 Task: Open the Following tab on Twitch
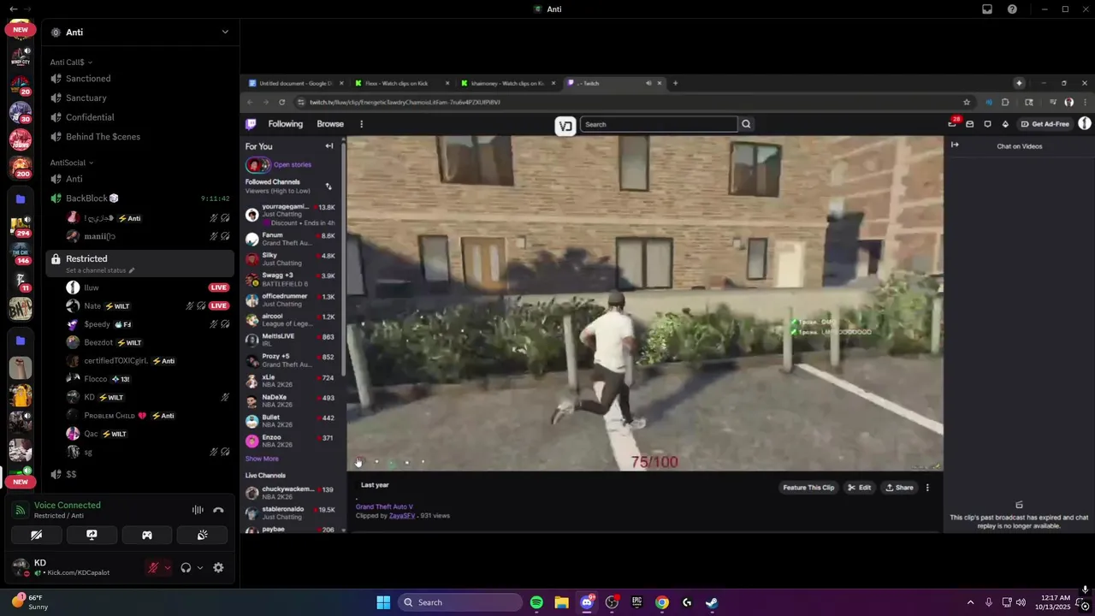pos(285,124)
